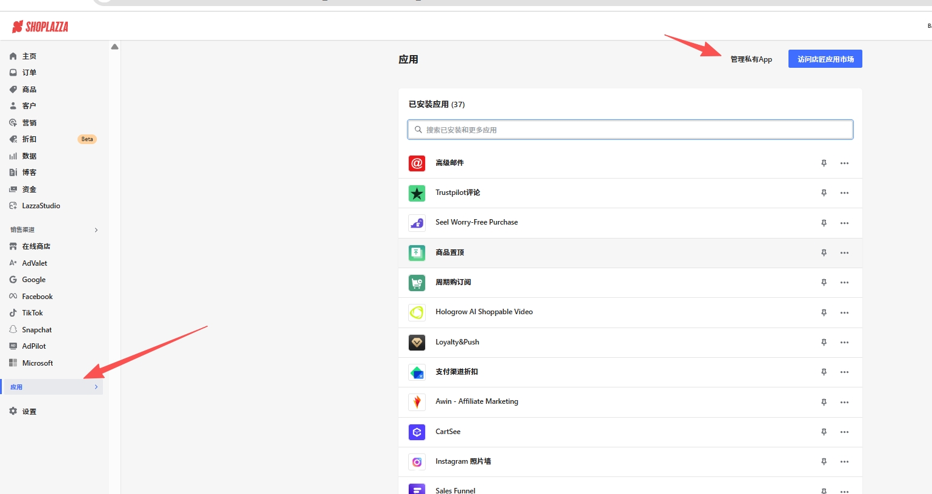This screenshot has height=494, width=932.
Task: Open the 在线商店 online store icon
Action: 13,246
